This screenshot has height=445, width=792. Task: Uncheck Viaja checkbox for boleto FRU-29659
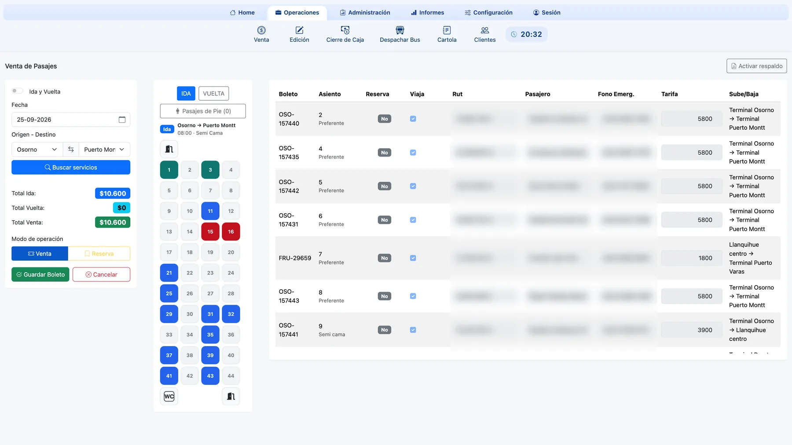click(413, 258)
